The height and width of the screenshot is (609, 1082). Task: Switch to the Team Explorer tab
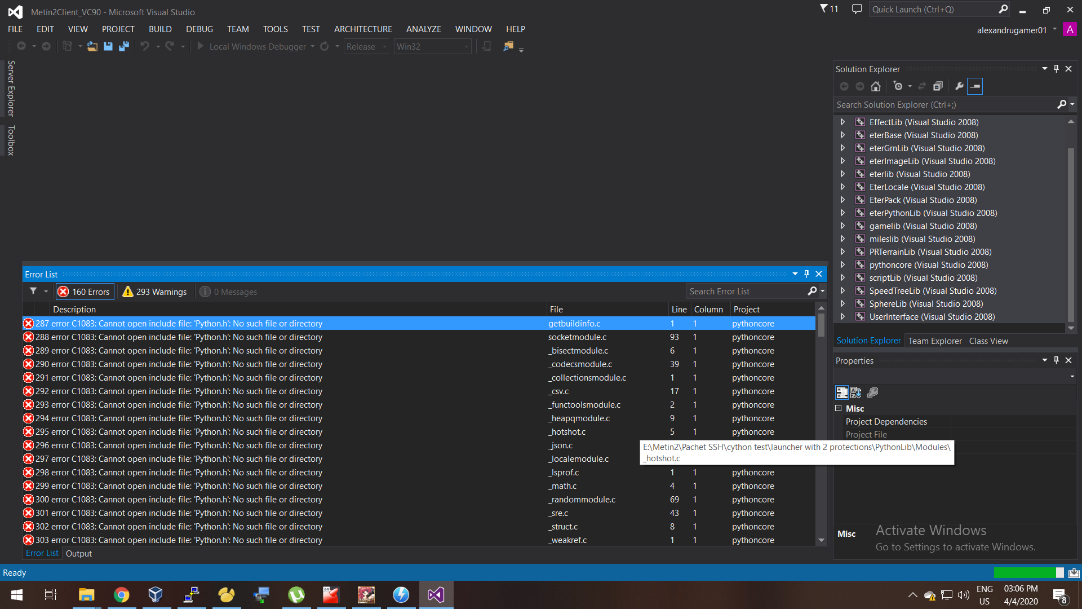[935, 341]
